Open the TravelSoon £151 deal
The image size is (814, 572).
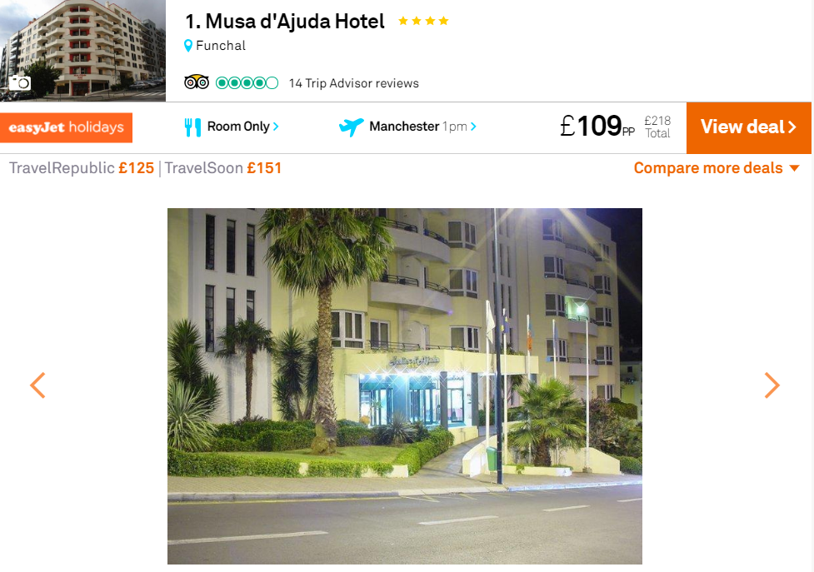click(223, 168)
